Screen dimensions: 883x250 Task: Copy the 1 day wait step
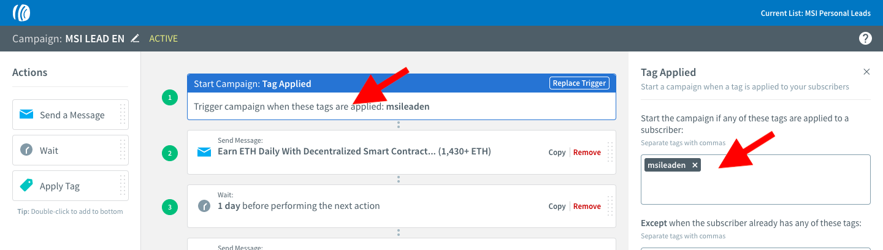pos(557,206)
